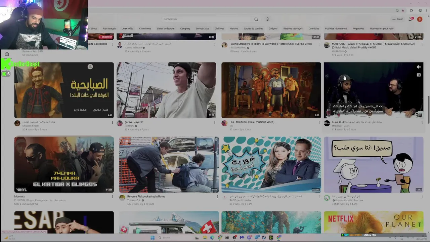The image size is (430, 242).
Task: Open more actions for MARROUKI video
Action: tap(422, 44)
